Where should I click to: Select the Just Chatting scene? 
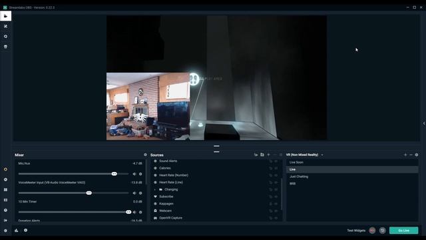coord(352,176)
